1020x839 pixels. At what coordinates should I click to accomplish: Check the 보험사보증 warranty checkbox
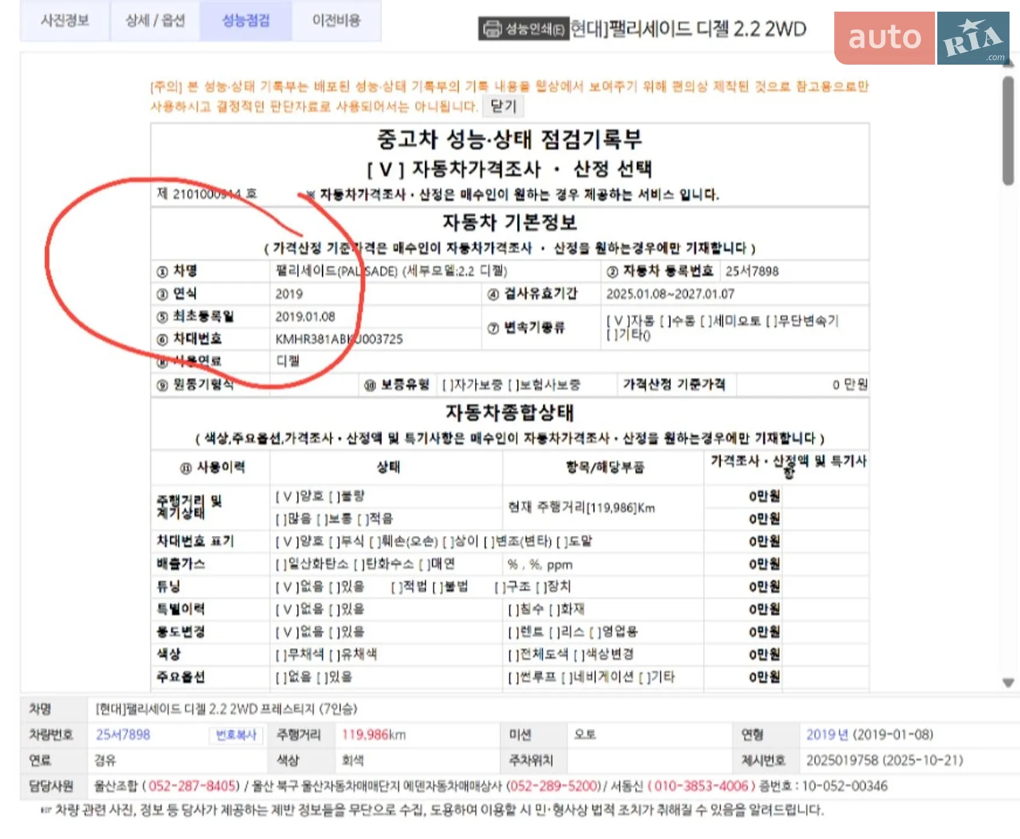(x=513, y=385)
